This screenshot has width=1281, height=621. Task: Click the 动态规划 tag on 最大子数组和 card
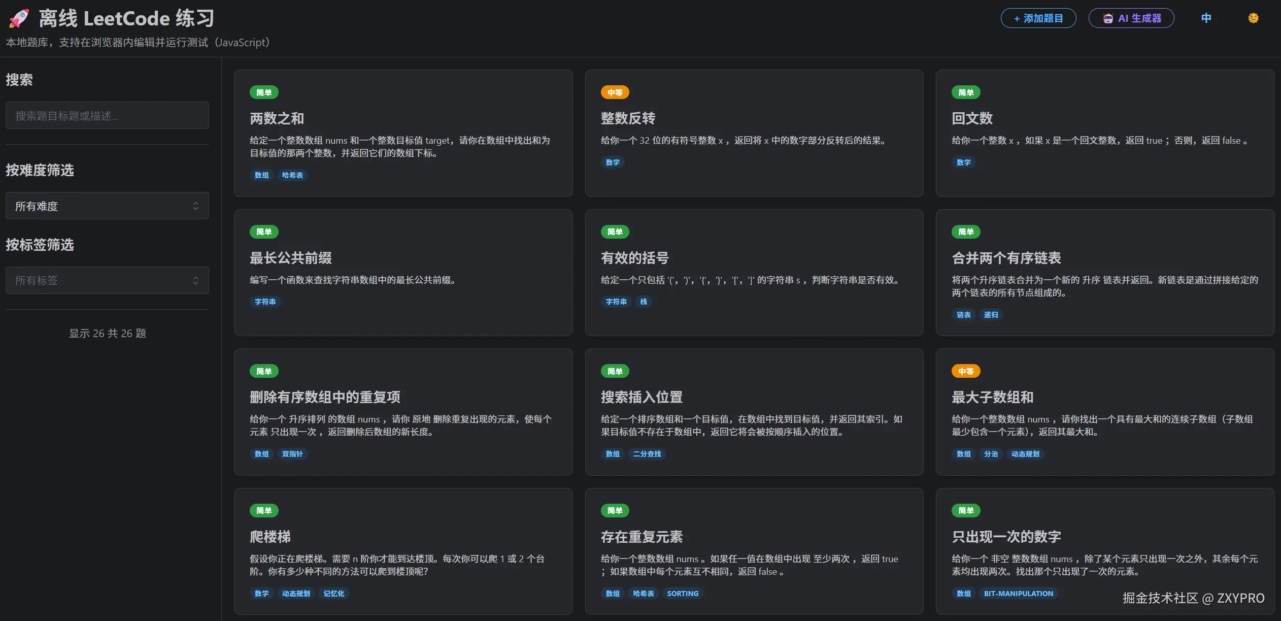[1025, 454]
